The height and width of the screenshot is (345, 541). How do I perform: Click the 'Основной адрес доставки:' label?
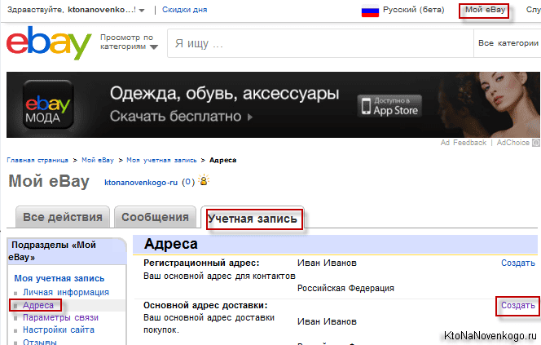(205, 305)
